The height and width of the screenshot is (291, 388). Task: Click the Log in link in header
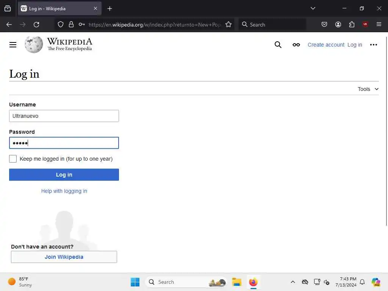click(355, 45)
